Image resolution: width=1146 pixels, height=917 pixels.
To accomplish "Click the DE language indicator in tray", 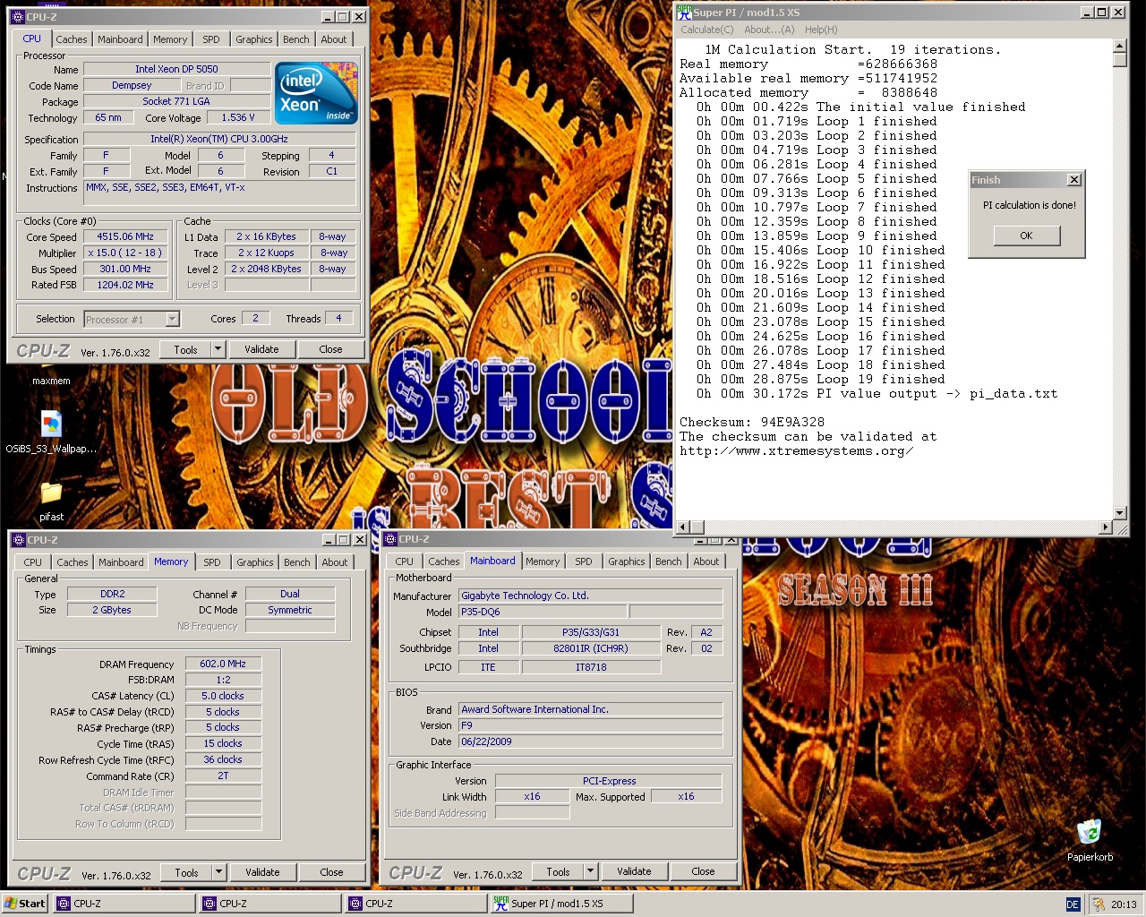I will tap(1073, 904).
